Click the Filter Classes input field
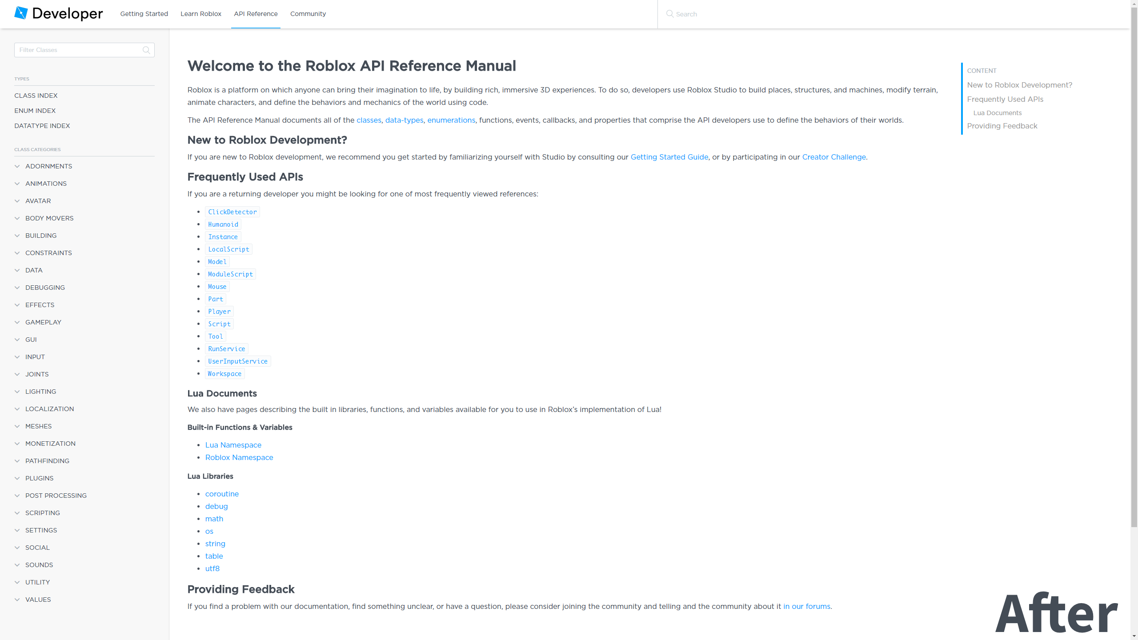 [84, 50]
